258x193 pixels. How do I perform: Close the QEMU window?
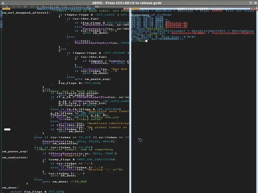click(x=255, y=3)
